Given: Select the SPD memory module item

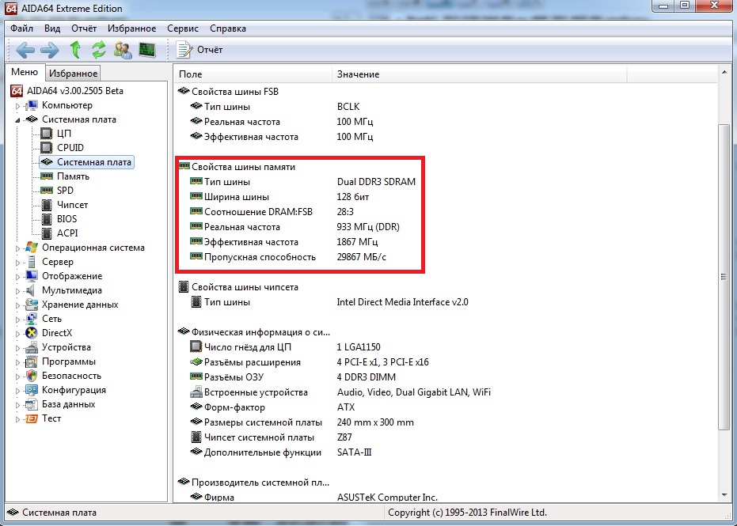Looking at the screenshot, I should point(65,191).
